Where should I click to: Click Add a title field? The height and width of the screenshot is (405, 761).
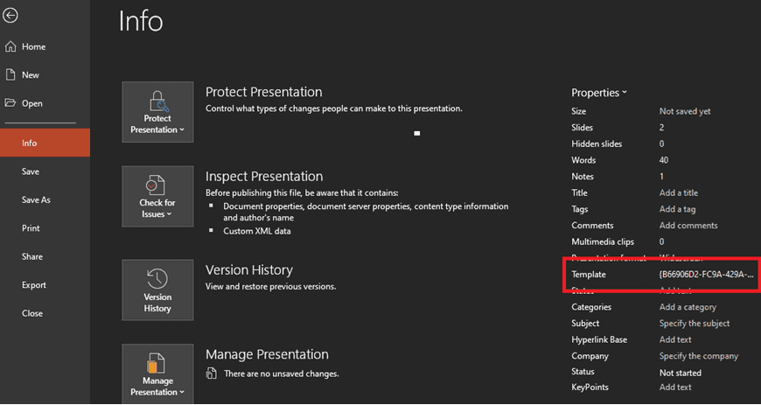(679, 192)
